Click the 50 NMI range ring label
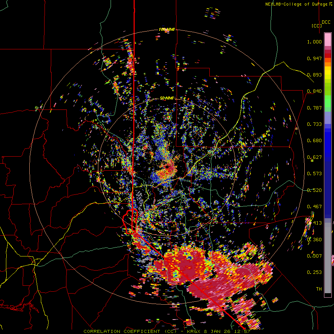 [x=167, y=98]
